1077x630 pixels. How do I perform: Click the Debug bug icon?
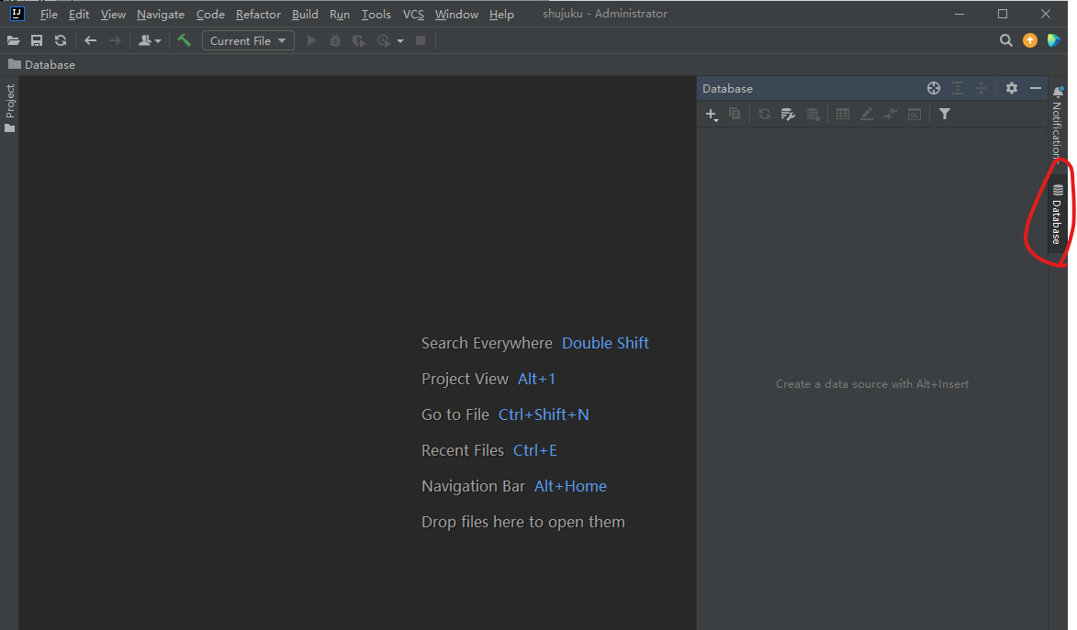coord(335,40)
